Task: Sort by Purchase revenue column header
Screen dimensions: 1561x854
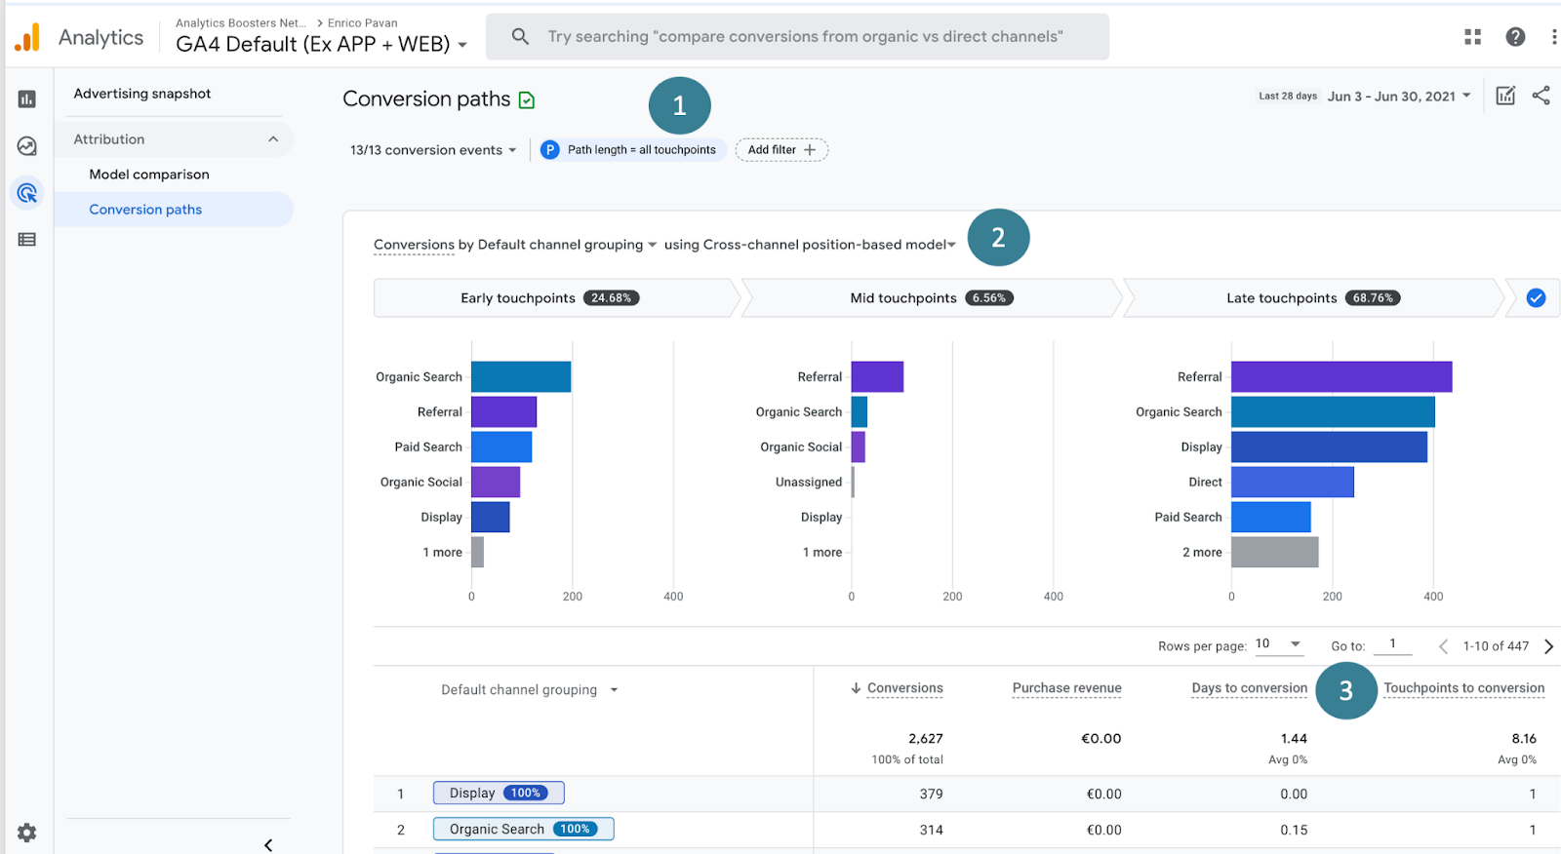Action: point(1066,688)
